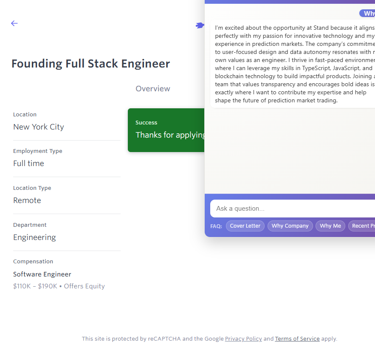Screen dimensions: 375x347
Task: Select the Why Company FAQ chip
Action: [x=290, y=226]
